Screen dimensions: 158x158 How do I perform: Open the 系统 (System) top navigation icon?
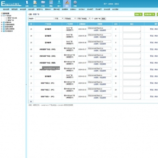27,3
